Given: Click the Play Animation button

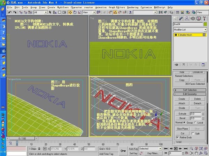Looking at the screenshot, I should 176,149.
